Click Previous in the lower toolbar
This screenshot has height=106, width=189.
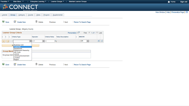53,65
